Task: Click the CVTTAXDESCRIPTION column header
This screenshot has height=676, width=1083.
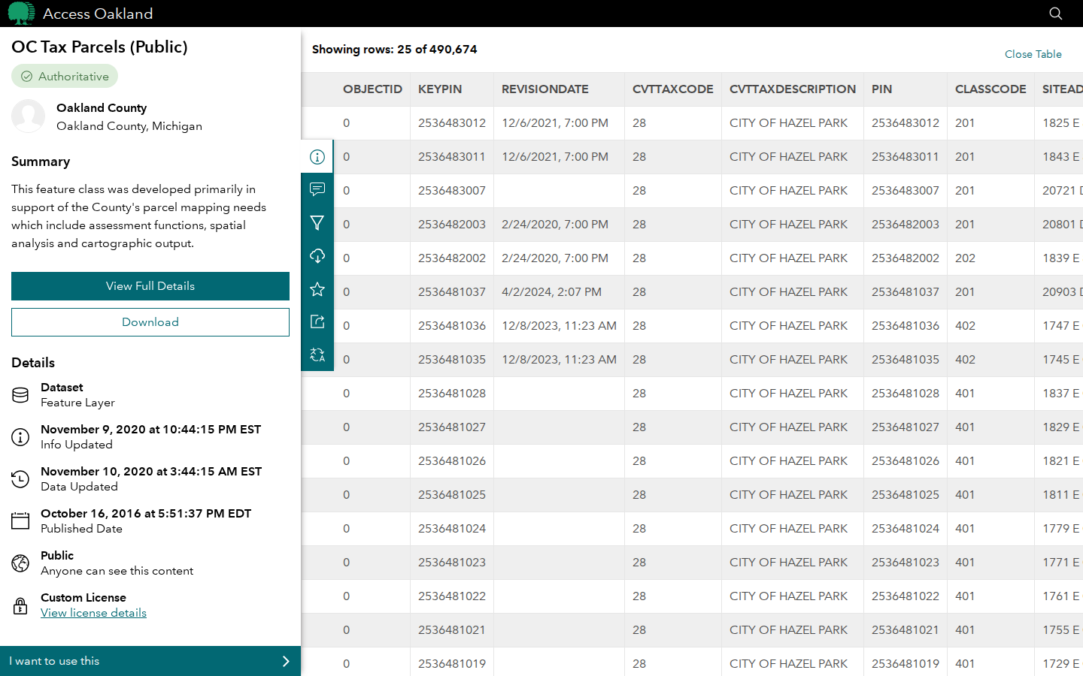Action: [x=793, y=89]
